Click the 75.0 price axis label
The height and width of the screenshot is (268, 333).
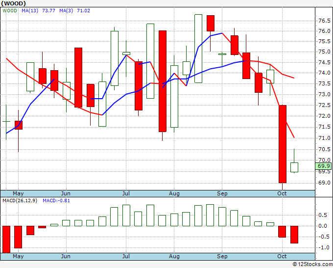[x=324, y=52]
